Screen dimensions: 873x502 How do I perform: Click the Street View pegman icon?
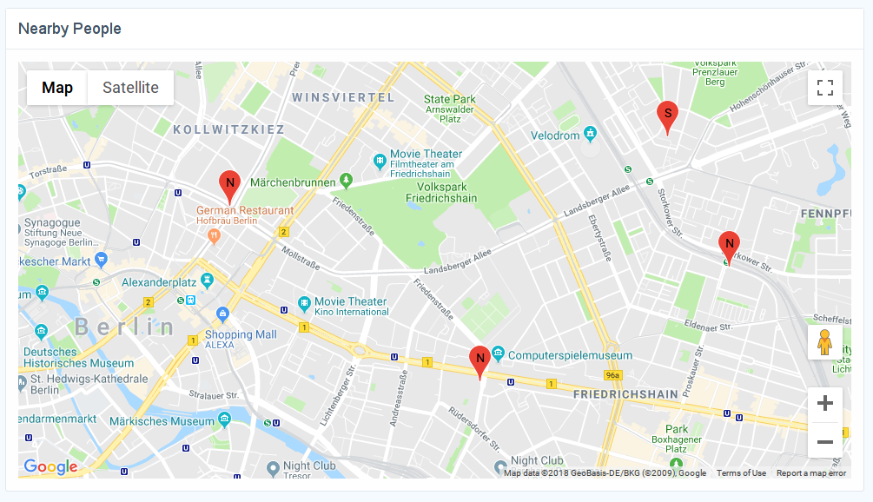click(824, 342)
